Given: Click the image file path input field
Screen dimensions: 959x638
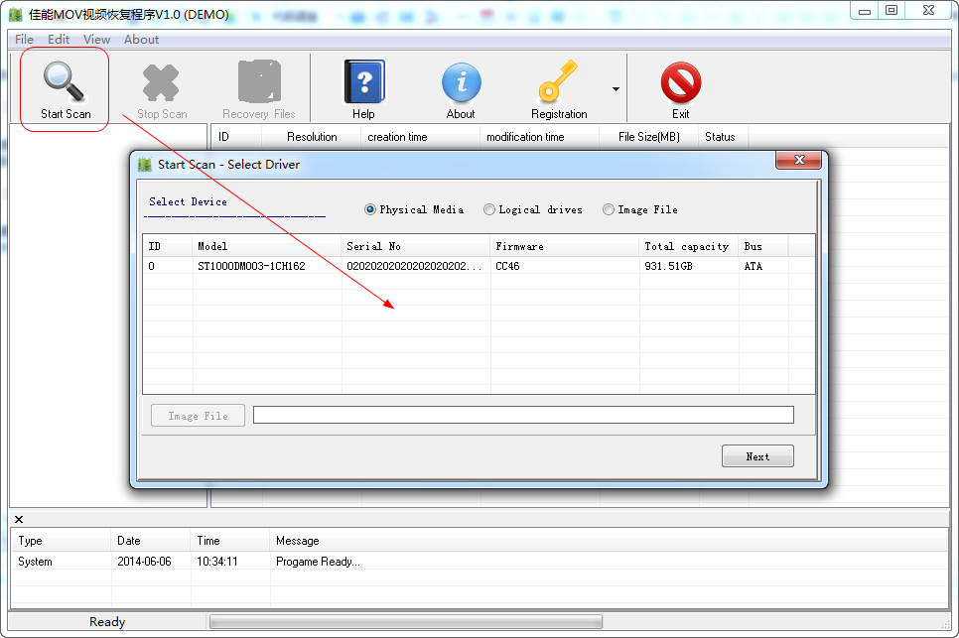Looking at the screenshot, I should 523,415.
